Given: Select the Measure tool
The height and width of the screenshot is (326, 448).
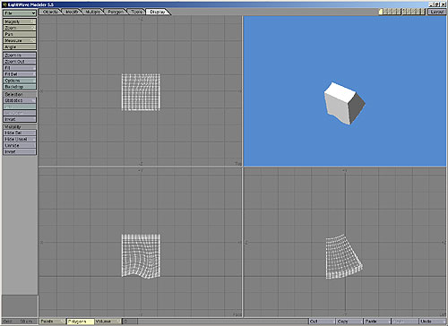Looking at the screenshot, I should (20, 40).
